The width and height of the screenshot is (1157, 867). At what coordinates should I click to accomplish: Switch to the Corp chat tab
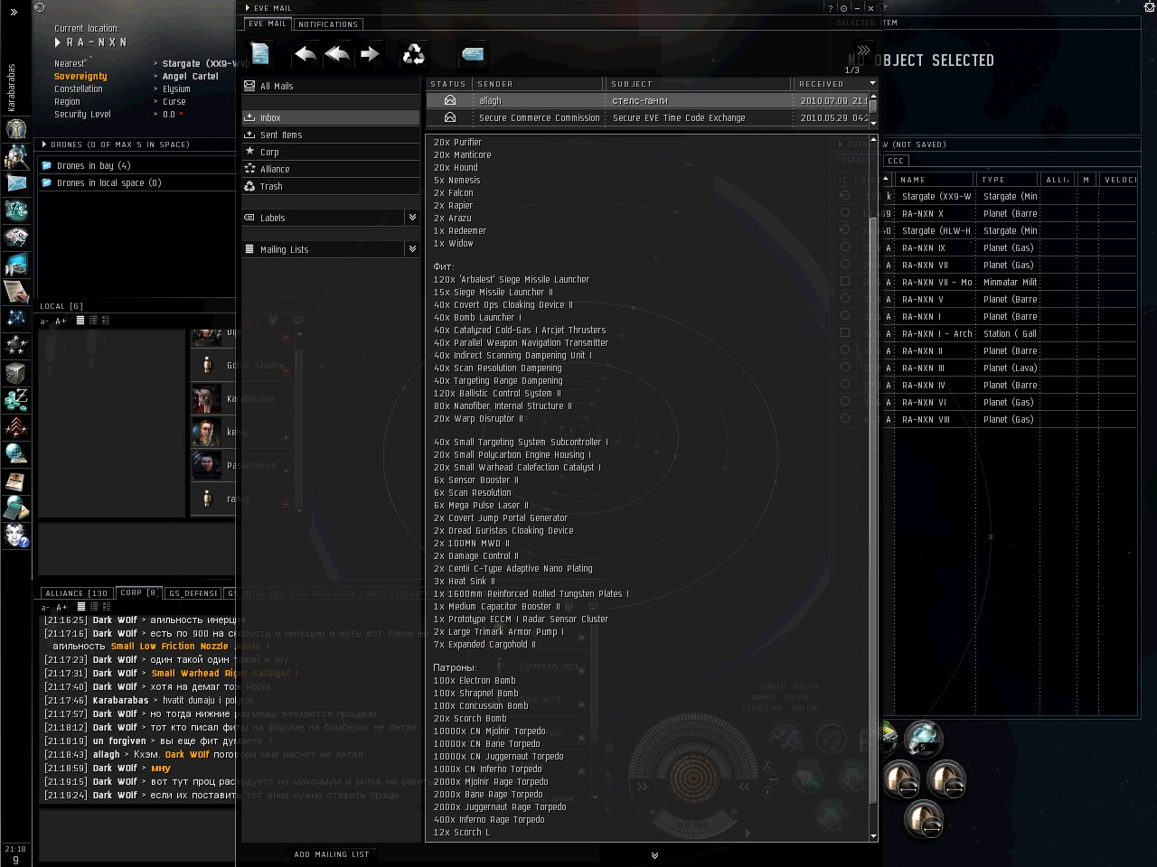(138, 593)
